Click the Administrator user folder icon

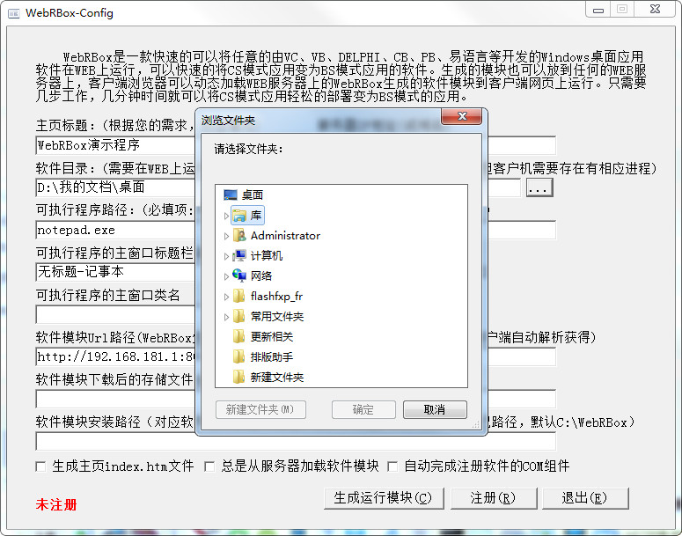pyautogui.click(x=239, y=235)
